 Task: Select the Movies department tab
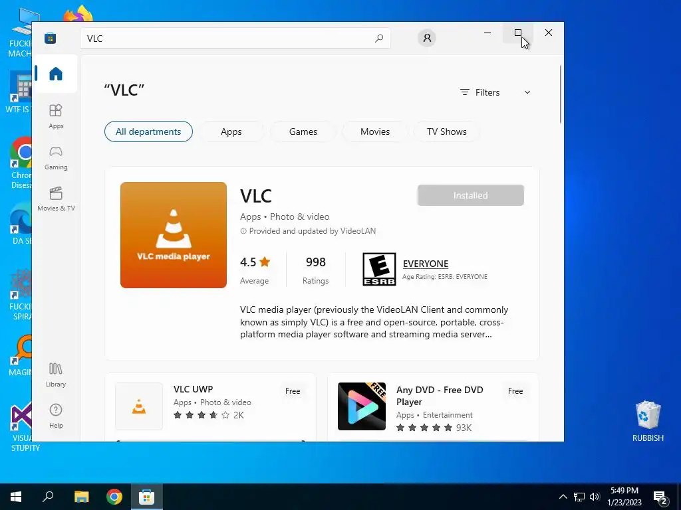pyautogui.click(x=375, y=131)
